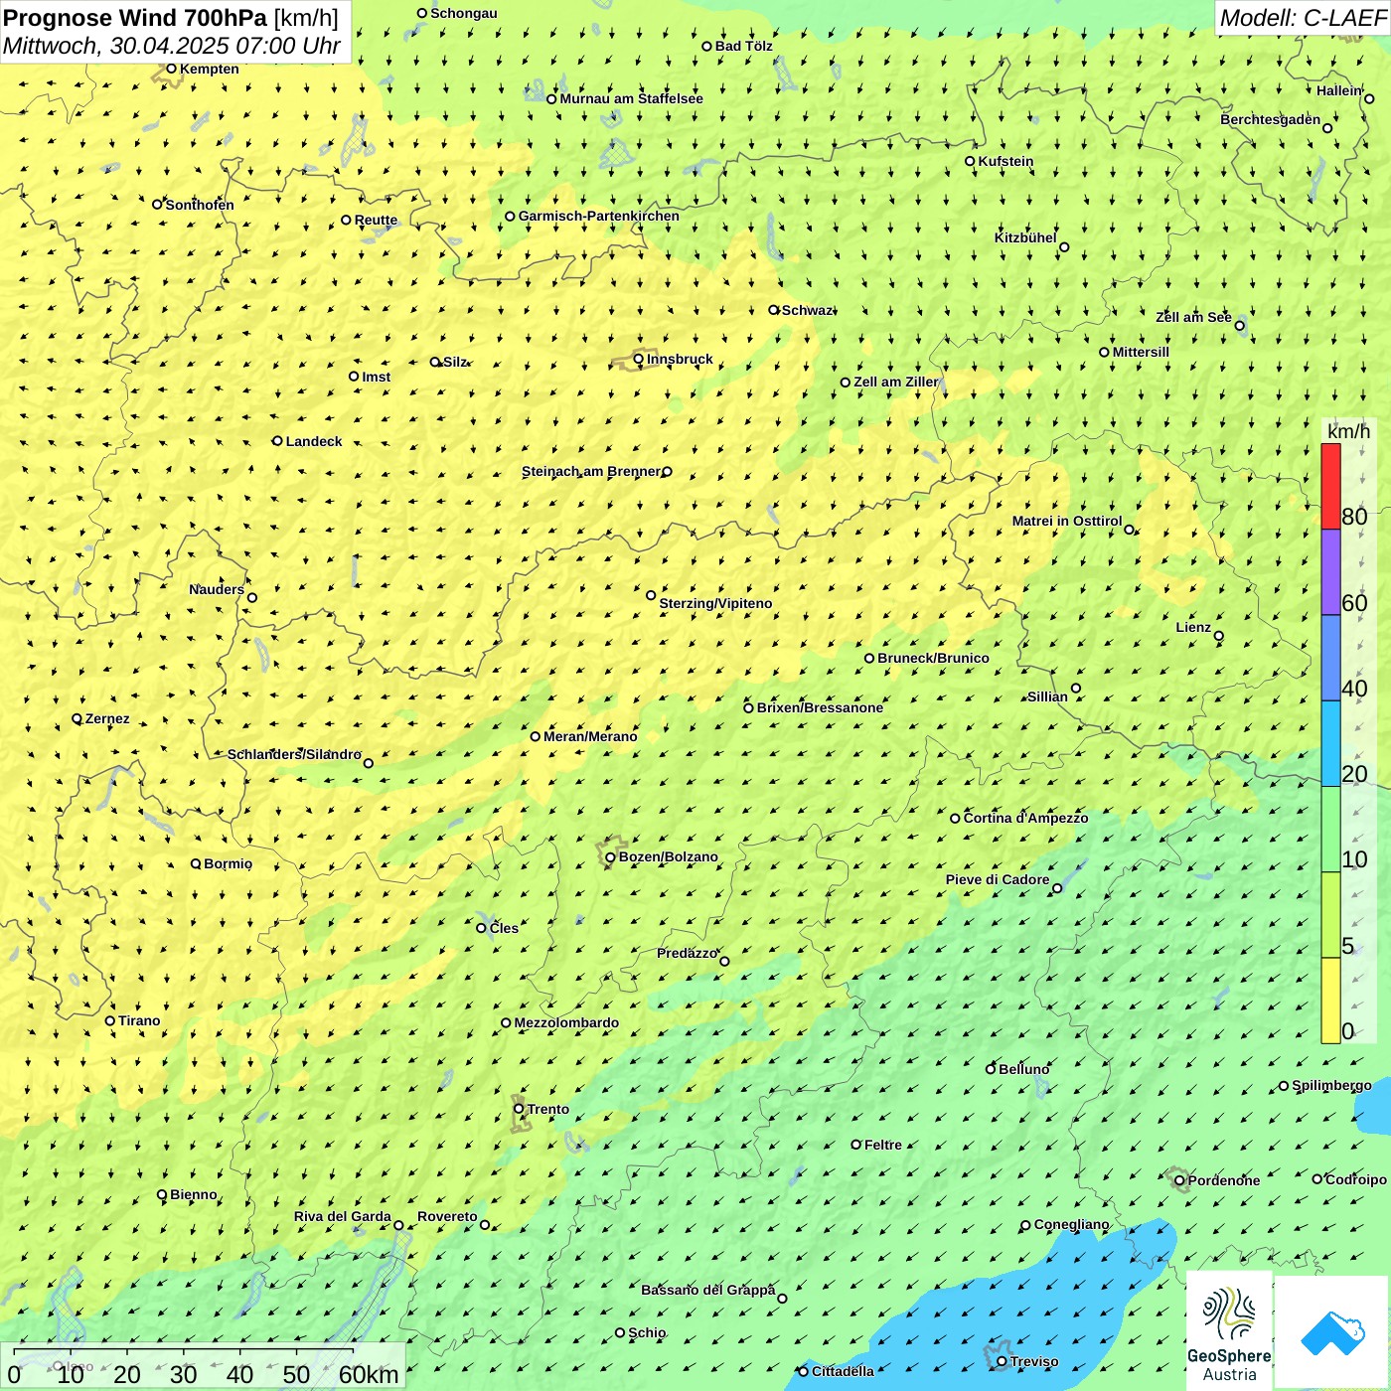The width and height of the screenshot is (1391, 1391).
Task: Click the 'Sterzing/Vipiteno' label
Action: pos(715,603)
